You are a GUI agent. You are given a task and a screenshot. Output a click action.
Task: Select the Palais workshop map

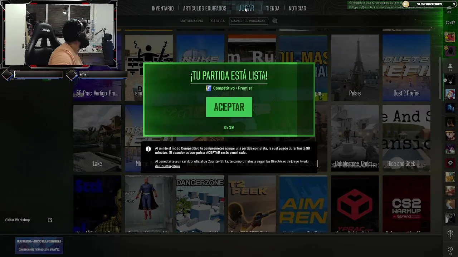coord(355,67)
